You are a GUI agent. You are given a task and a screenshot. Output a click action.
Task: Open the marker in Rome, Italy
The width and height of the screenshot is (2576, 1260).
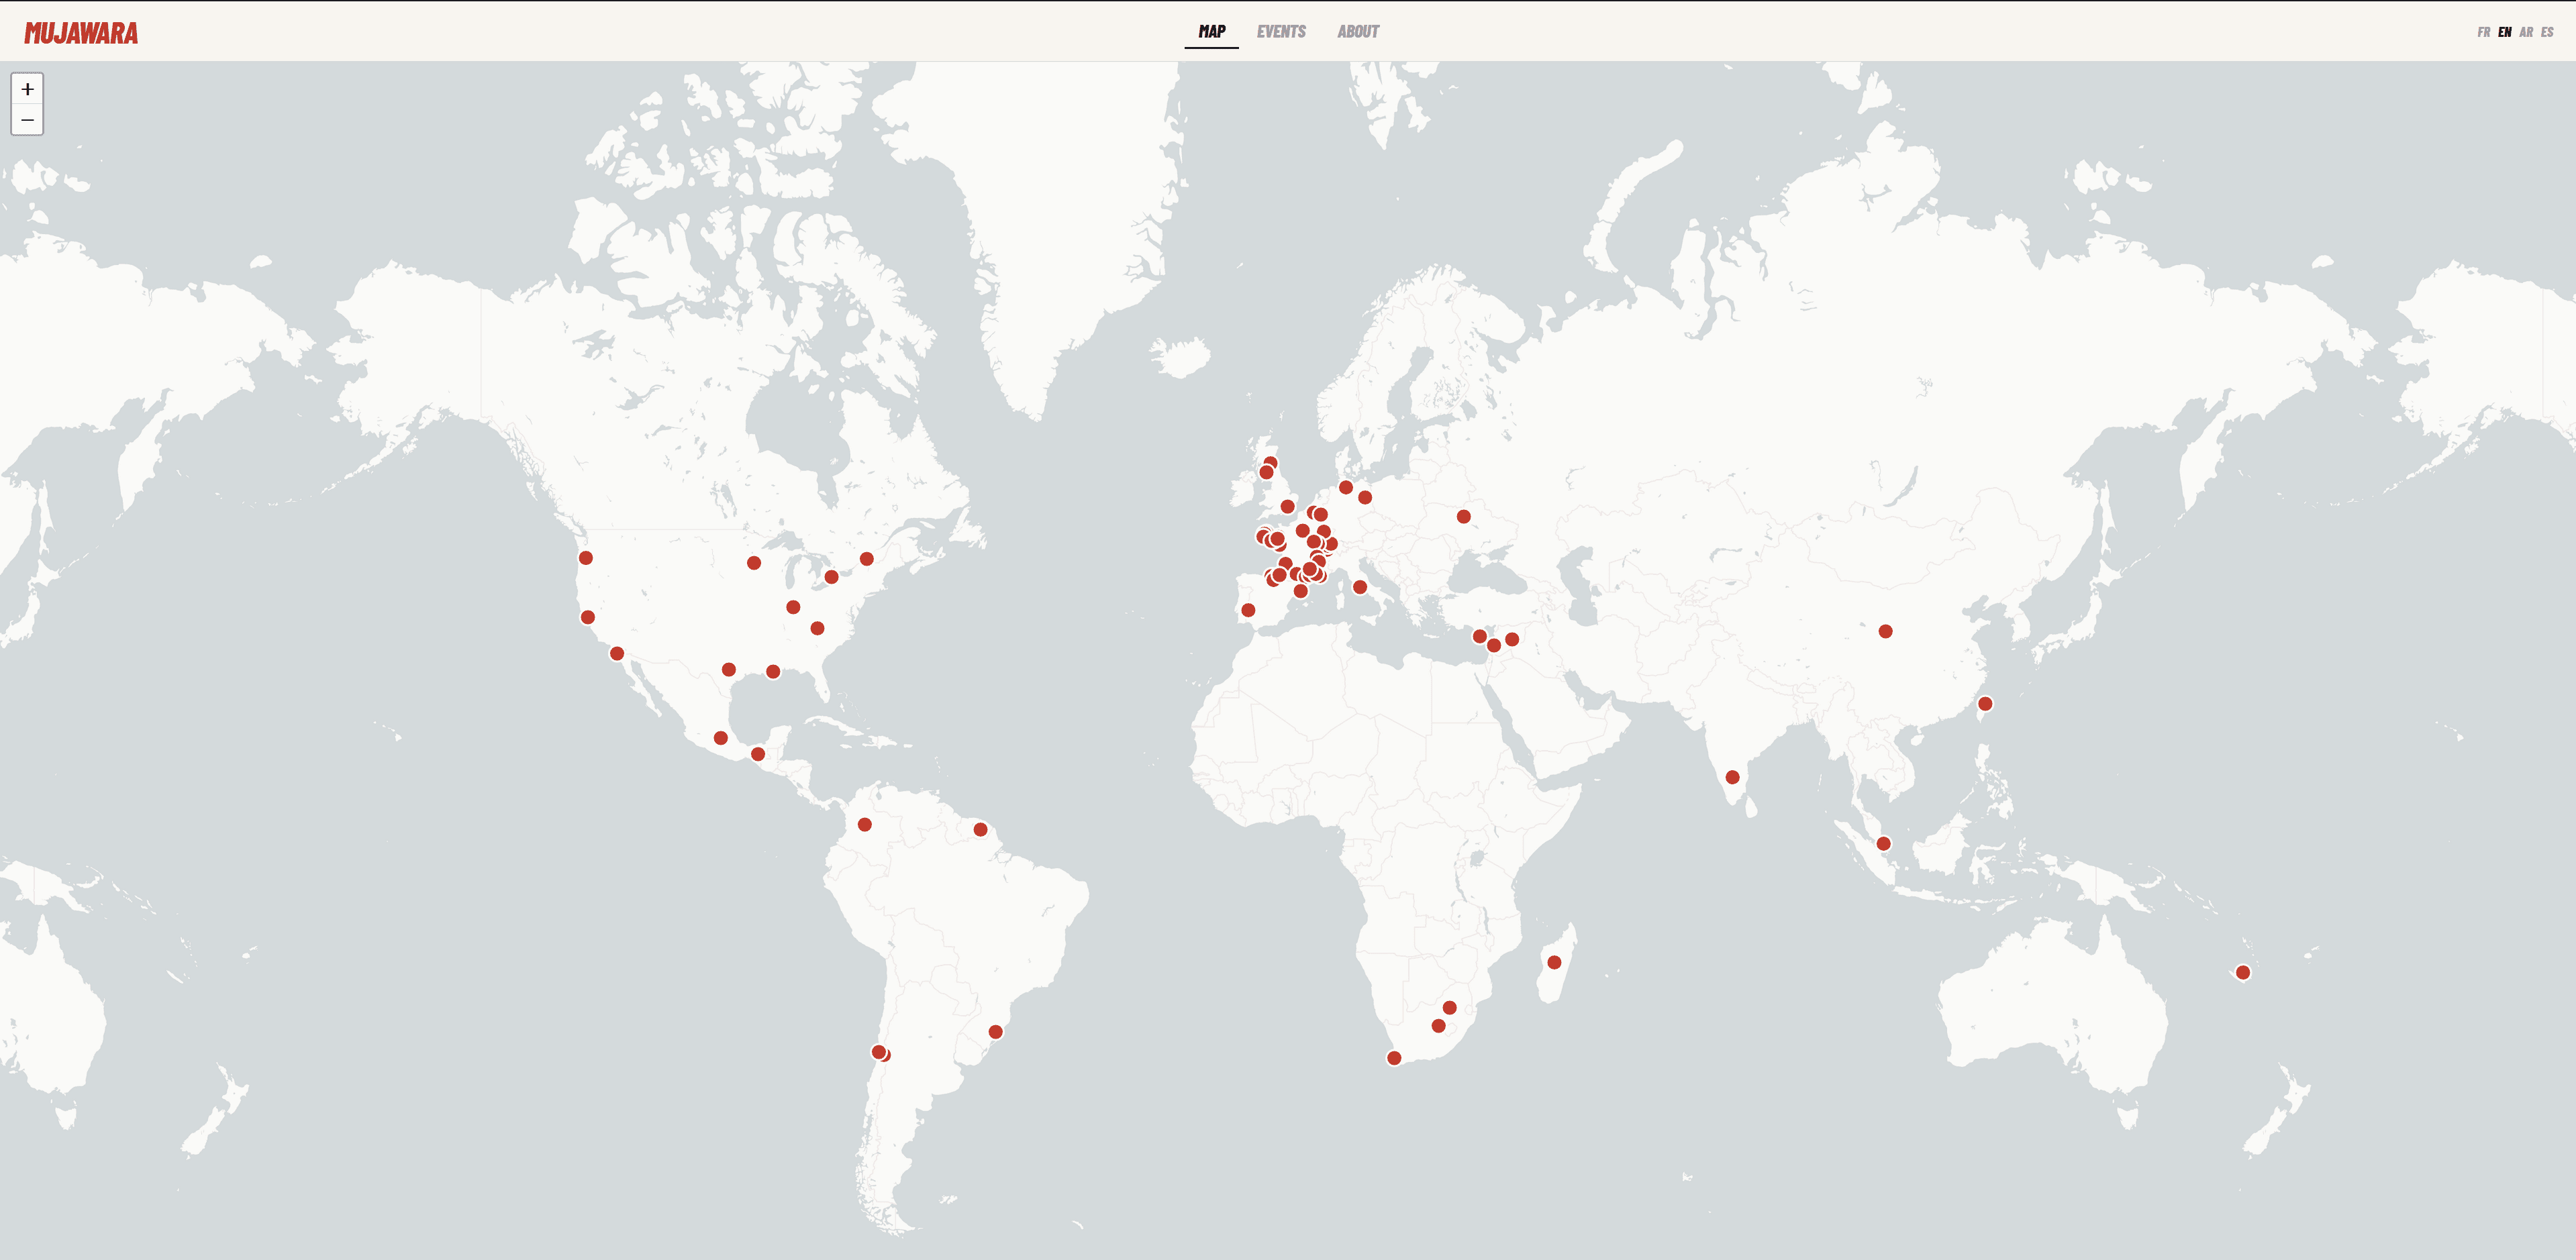[x=1360, y=587]
